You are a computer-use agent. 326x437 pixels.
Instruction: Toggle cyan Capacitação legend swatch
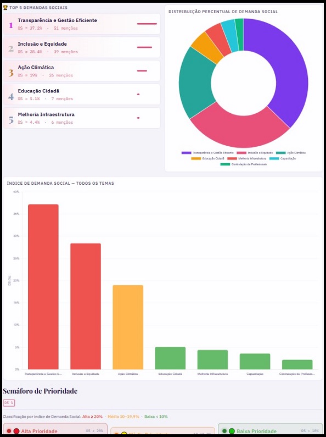coord(274,158)
